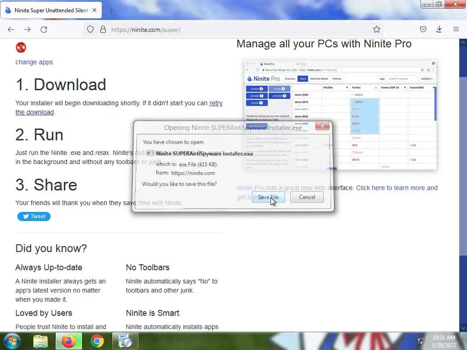Go back with the browser back arrow

tap(11, 30)
